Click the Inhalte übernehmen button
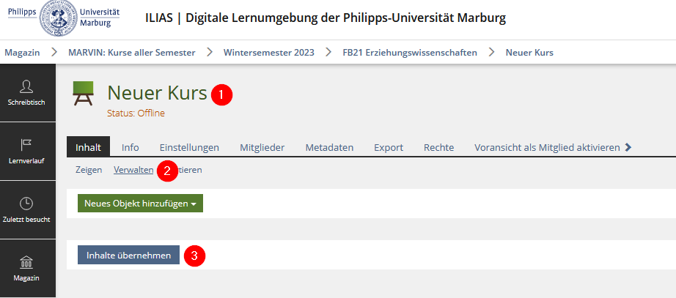This screenshot has width=676, height=298. pos(128,255)
